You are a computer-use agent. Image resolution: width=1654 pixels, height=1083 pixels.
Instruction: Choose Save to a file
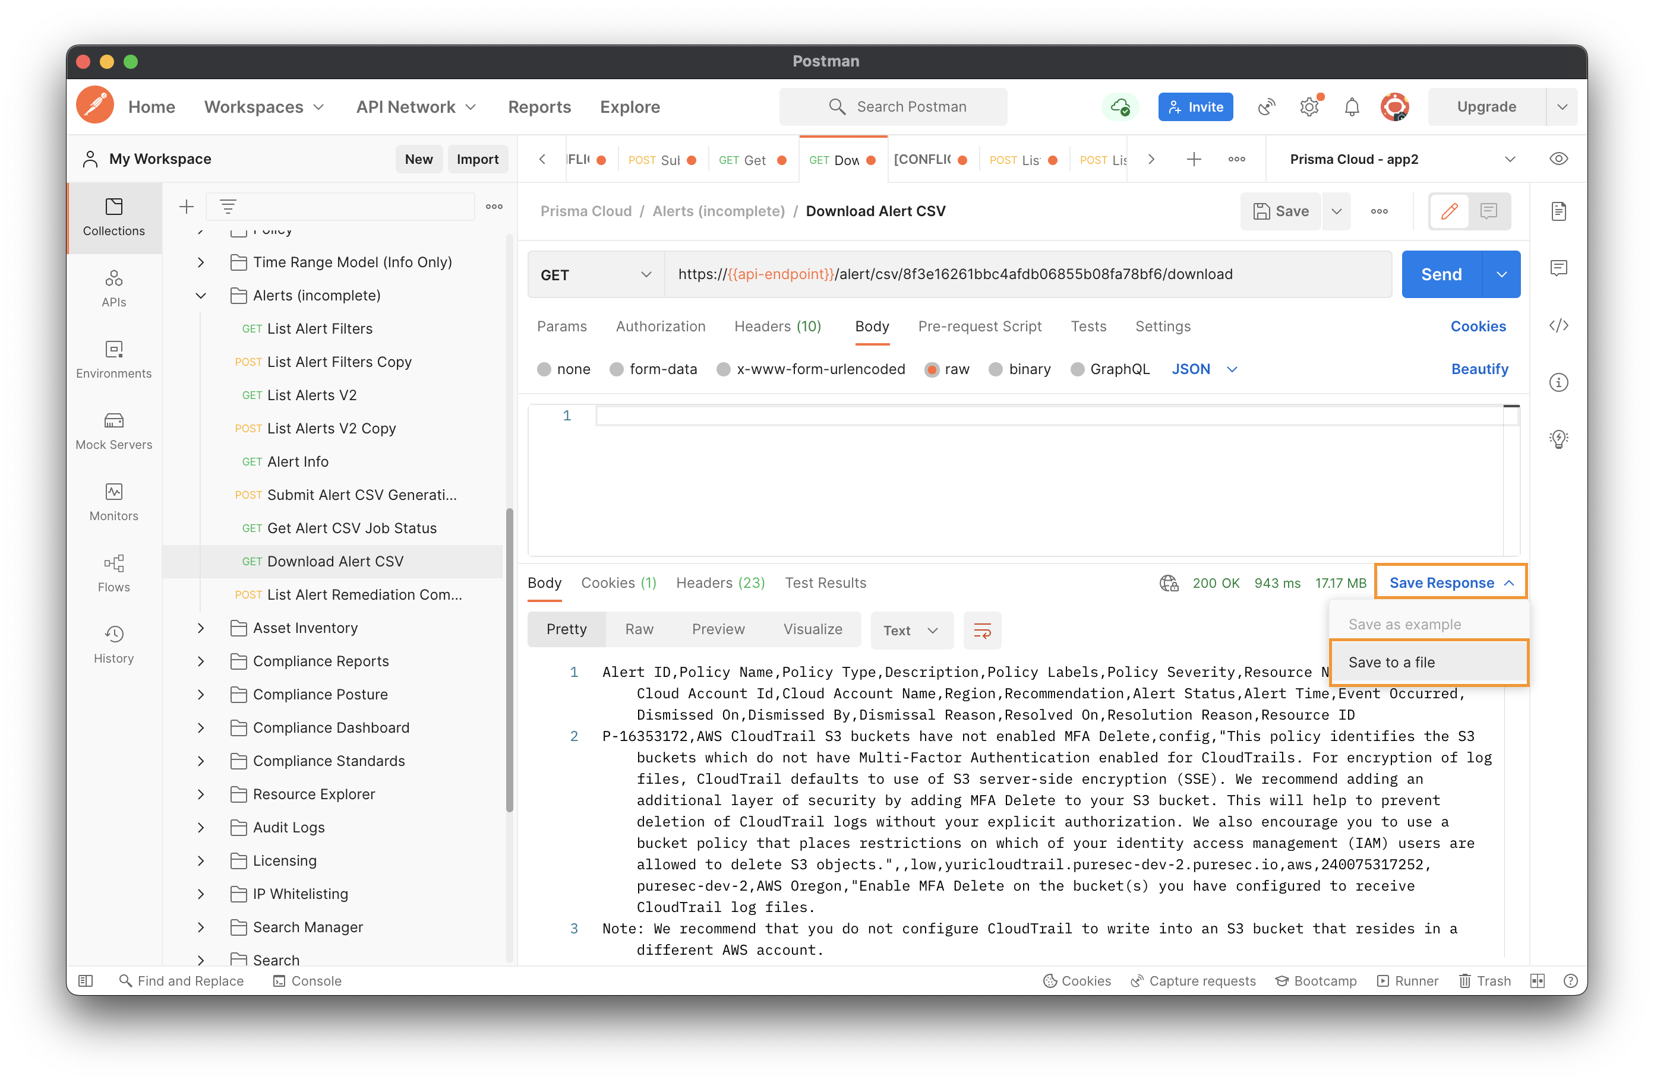[x=1428, y=663]
